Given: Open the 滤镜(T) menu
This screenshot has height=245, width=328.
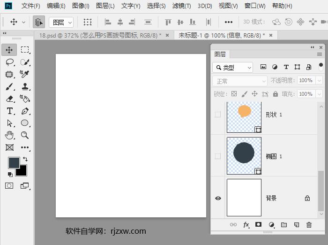Looking at the screenshot, I should pos(181,6).
